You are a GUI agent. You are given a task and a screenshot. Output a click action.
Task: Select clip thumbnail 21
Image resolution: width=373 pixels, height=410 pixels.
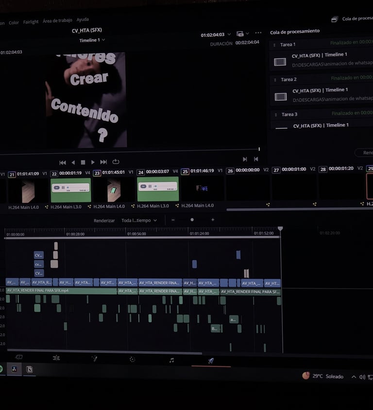click(x=28, y=192)
